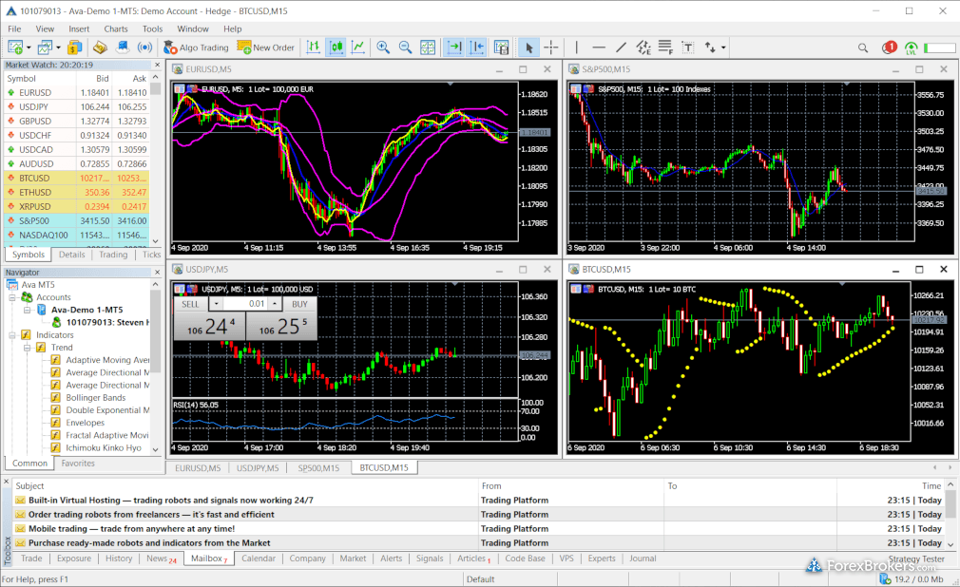
Task: Switch to the SP500,M15 chart tab
Action: pyautogui.click(x=318, y=467)
